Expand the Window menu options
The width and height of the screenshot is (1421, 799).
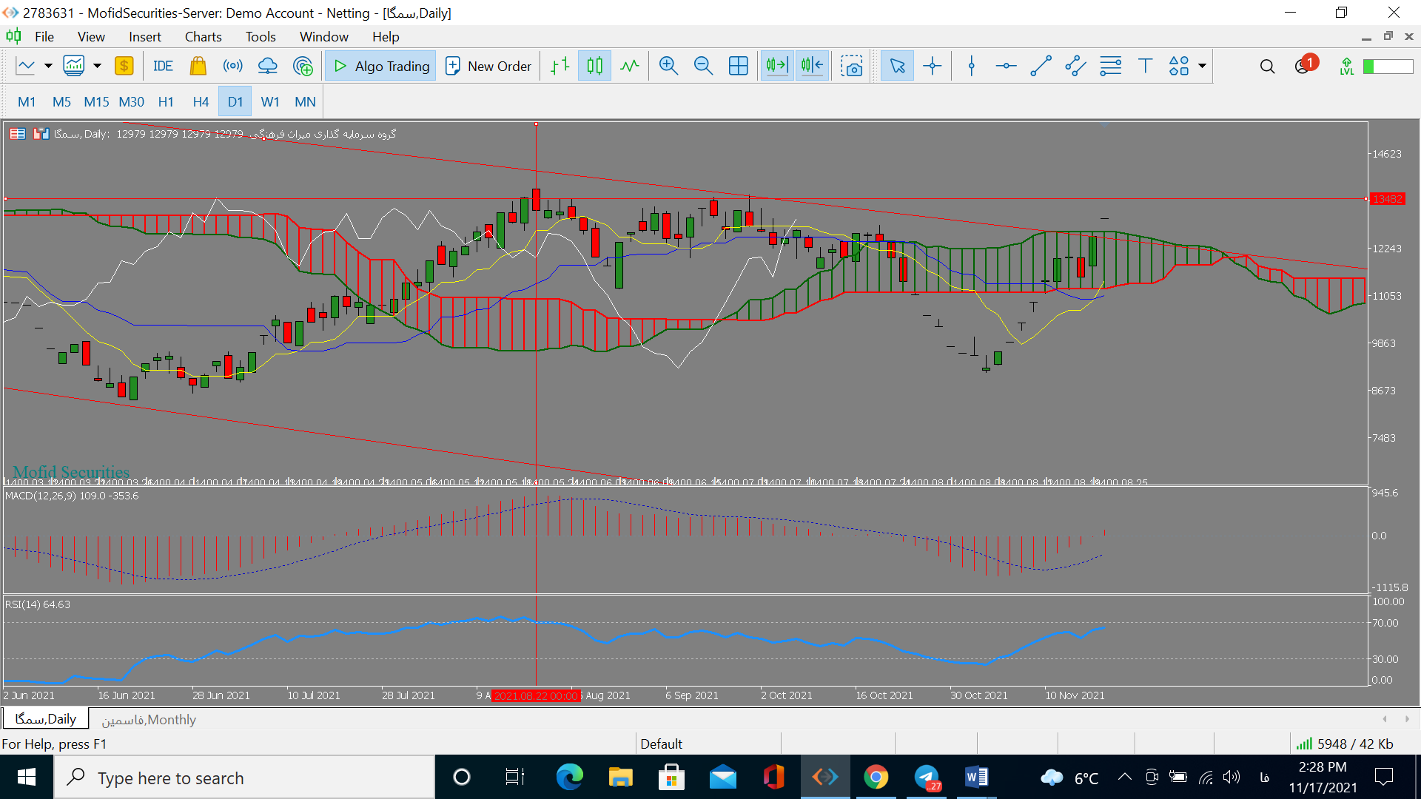(x=323, y=36)
